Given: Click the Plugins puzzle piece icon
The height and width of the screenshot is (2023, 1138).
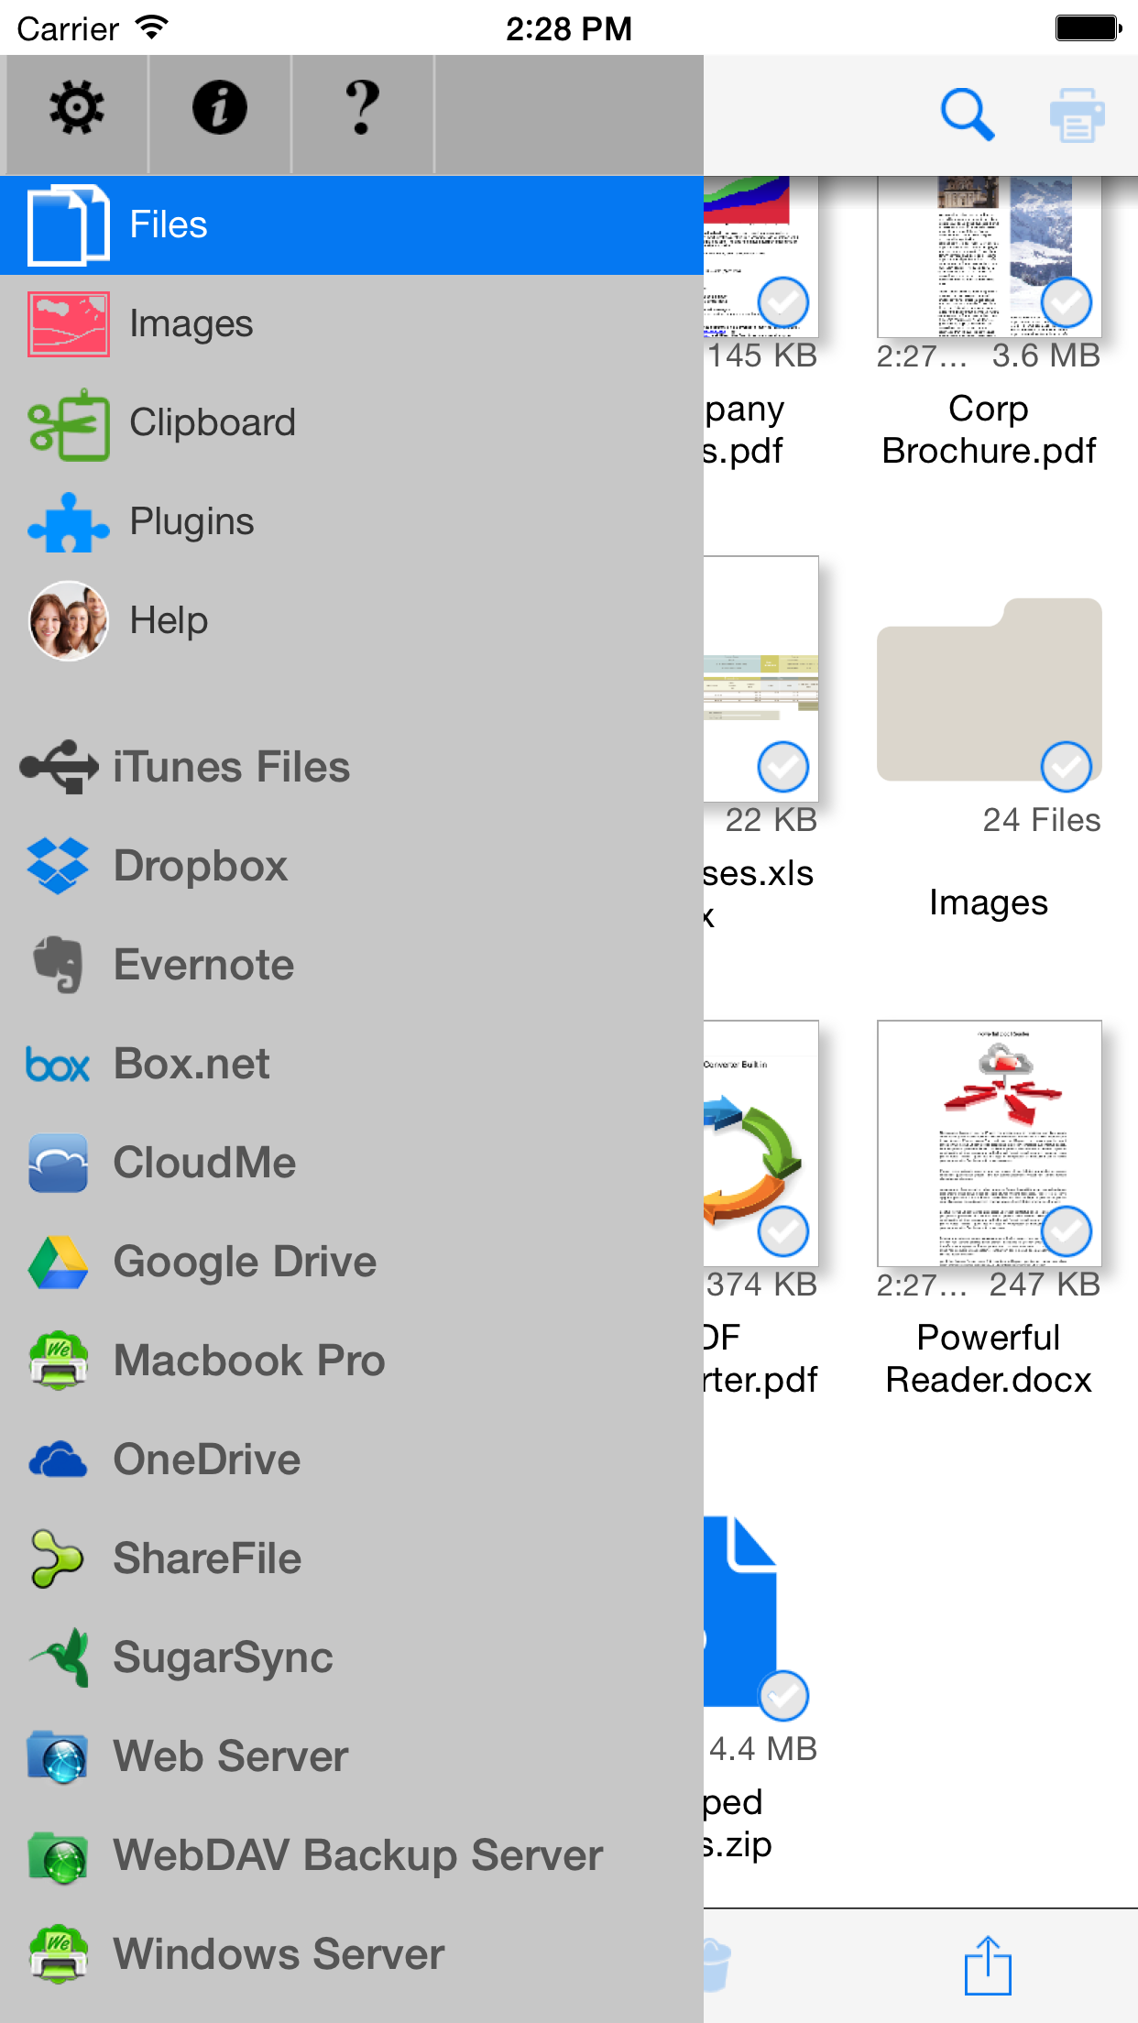Looking at the screenshot, I should tap(69, 522).
